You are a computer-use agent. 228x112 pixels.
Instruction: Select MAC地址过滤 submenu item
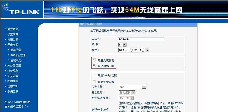[x=18, y=55]
